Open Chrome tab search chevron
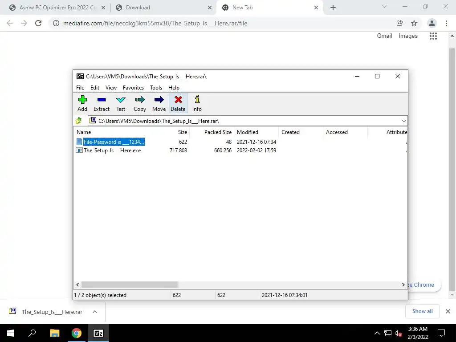Viewport: 456px width, 342px height. click(384, 6)
